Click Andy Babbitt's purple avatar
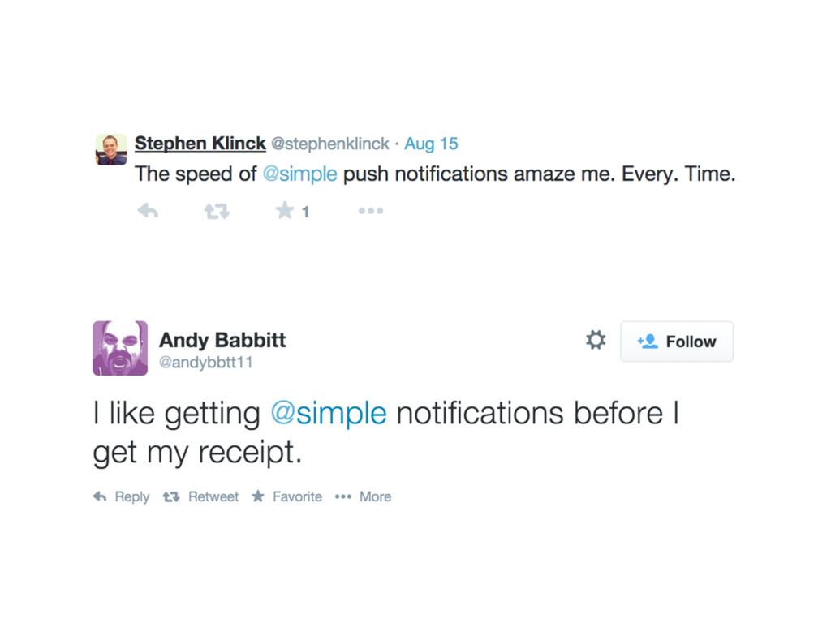831x623 pixels. click(x=120, y=348)
